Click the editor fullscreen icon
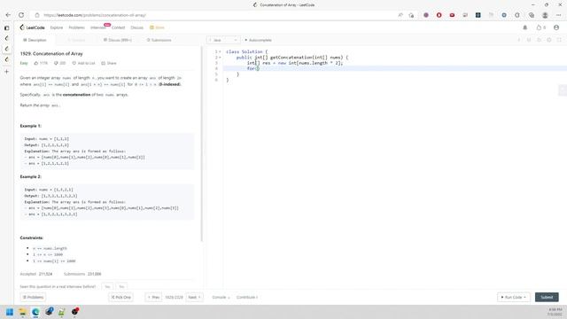567x319 pixels. (559, 40)
